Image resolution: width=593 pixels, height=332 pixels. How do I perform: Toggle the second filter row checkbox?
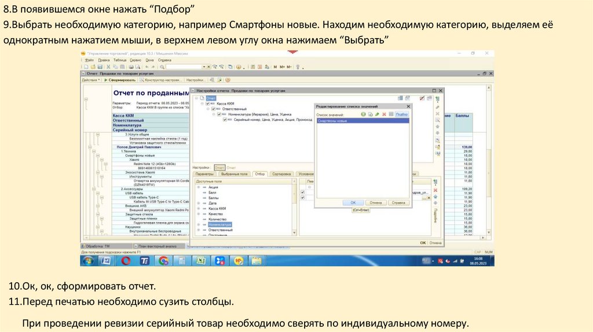pyautogui.click(x=302, y=198)
